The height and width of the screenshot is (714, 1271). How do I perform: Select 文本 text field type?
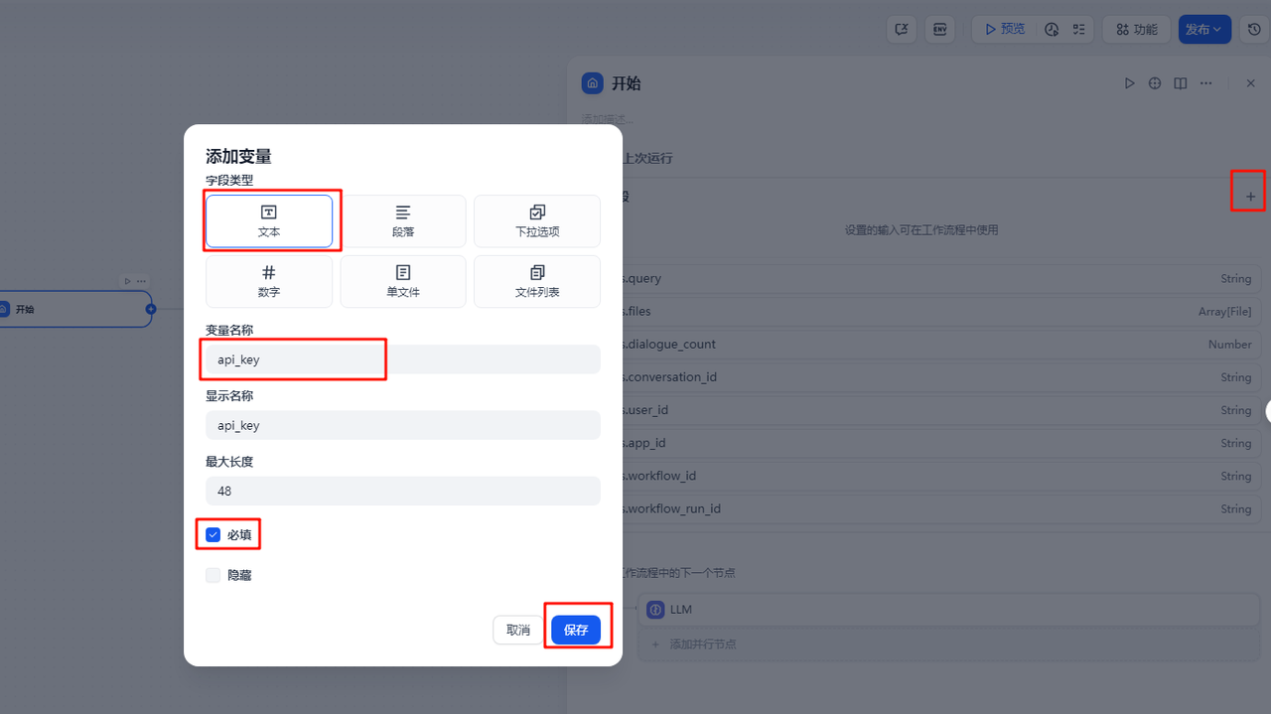click(x=269, y=220)
